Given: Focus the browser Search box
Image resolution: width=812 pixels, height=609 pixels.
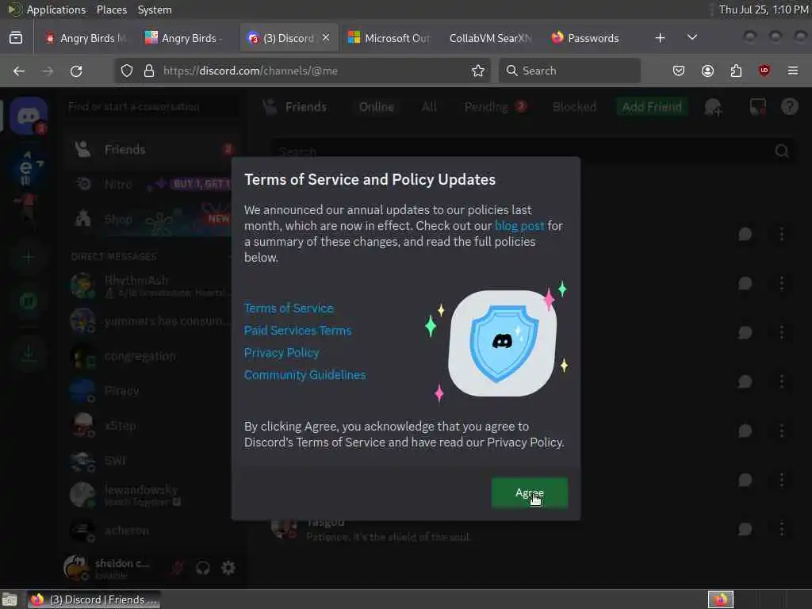Looking at the screenshot, I should [x=569, y=71].
